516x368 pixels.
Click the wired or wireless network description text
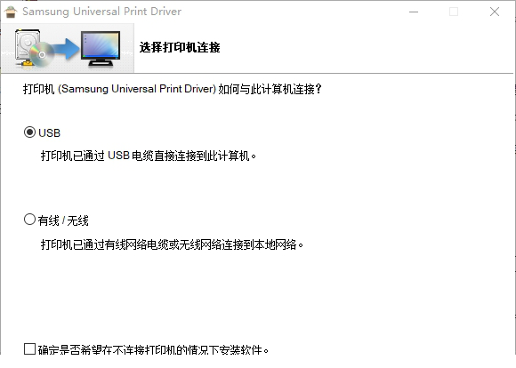click(172, 244)
